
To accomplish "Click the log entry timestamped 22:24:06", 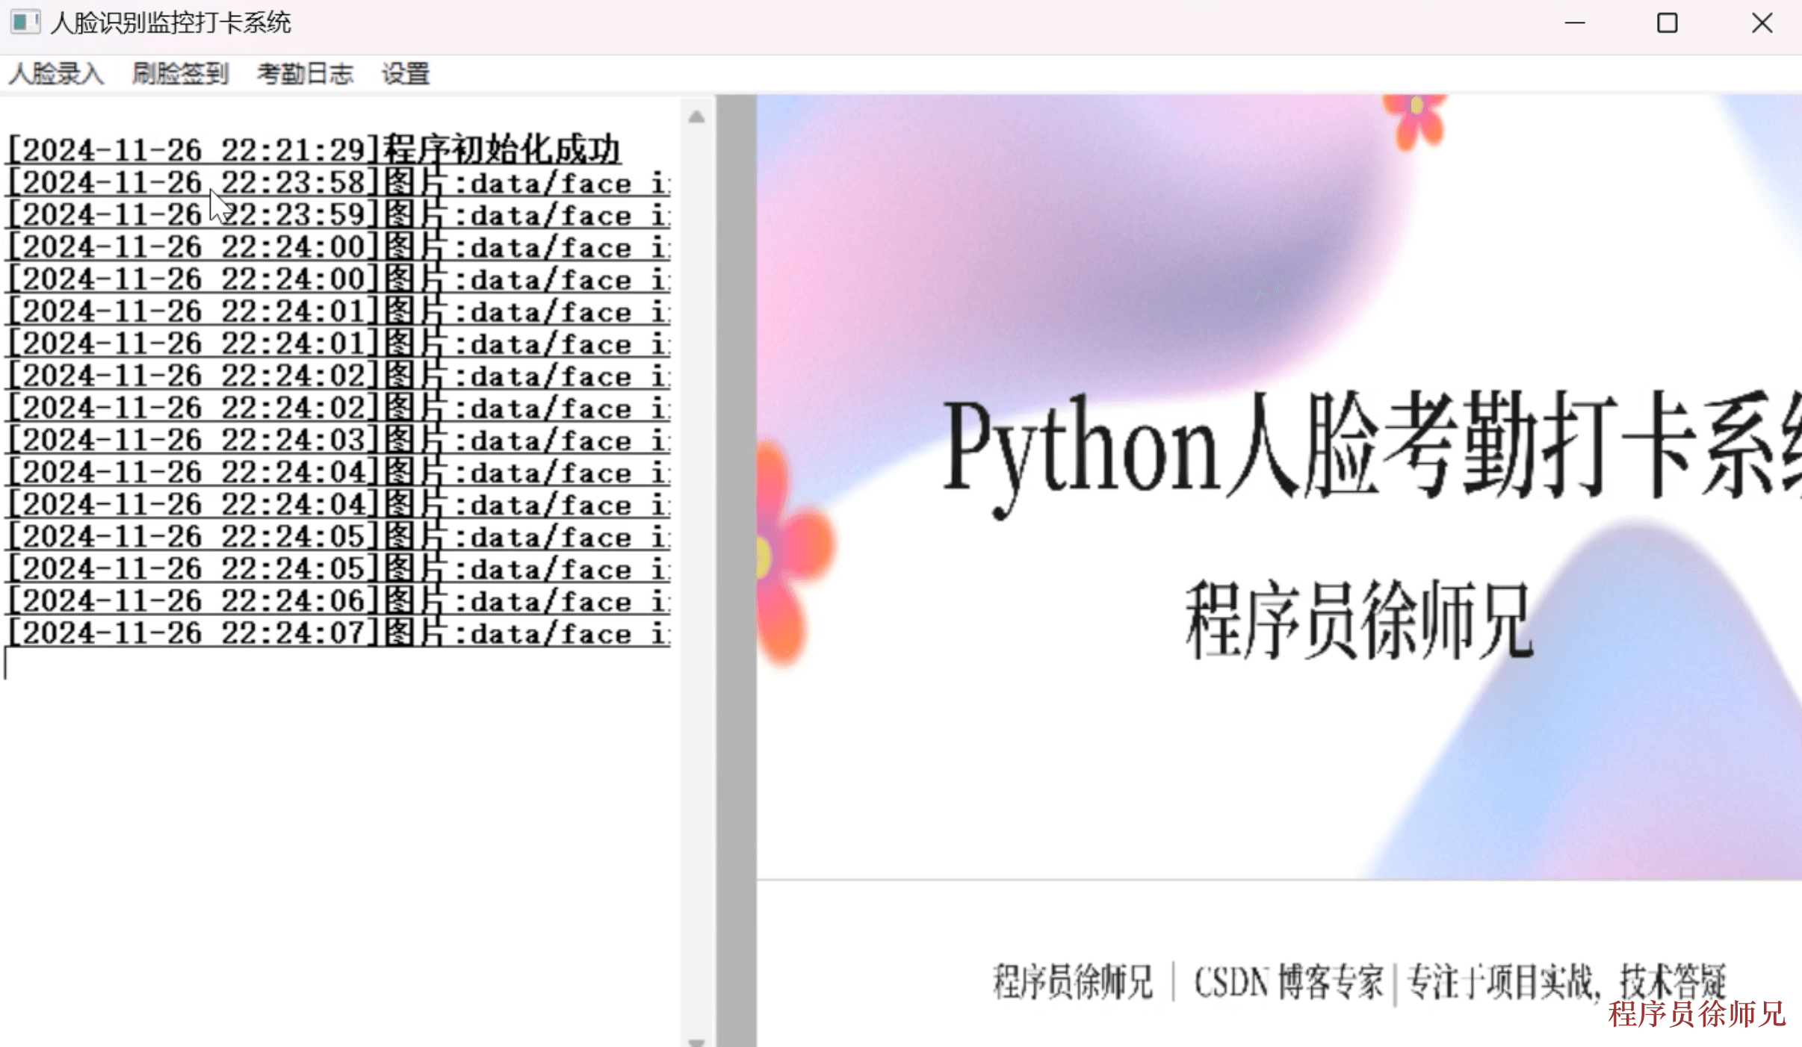I will coord(338,600).
